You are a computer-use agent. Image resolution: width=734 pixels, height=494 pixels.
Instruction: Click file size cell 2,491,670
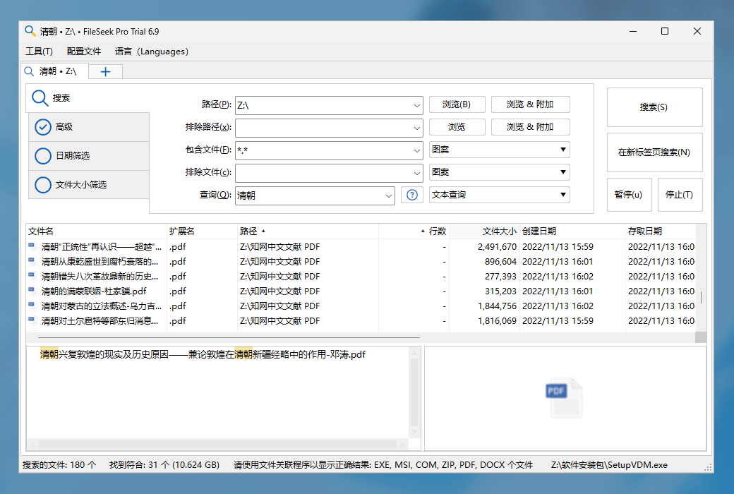click(x=497, y=247)
